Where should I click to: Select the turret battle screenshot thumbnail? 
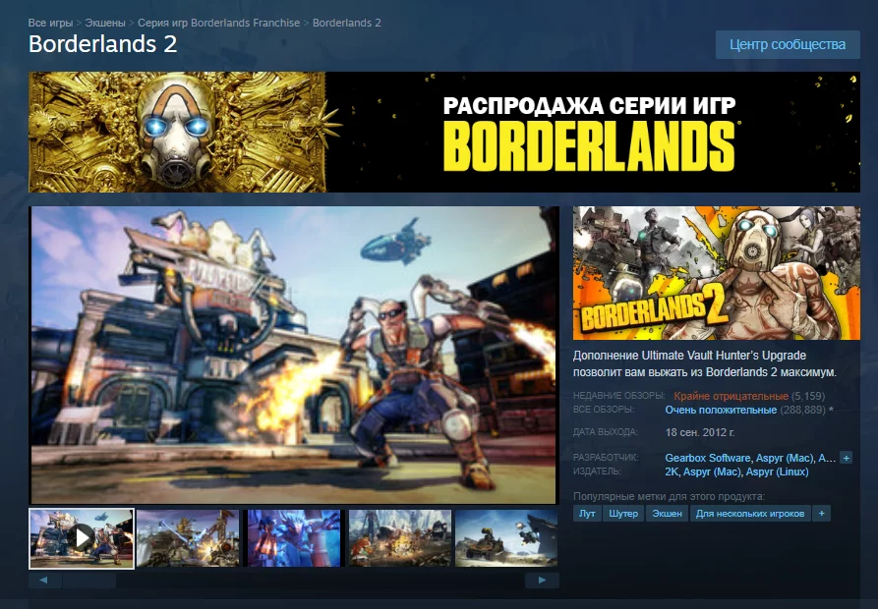tap(188, 538)
